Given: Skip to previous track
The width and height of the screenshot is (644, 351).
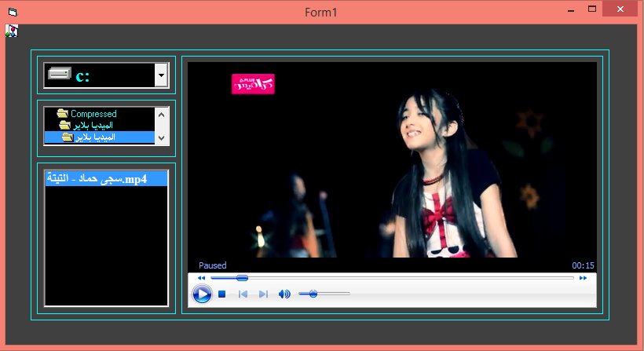Looking at the screenshot, I should pyautogui.click(x=243, y=294).
